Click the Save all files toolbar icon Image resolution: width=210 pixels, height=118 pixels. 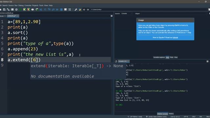8,10
